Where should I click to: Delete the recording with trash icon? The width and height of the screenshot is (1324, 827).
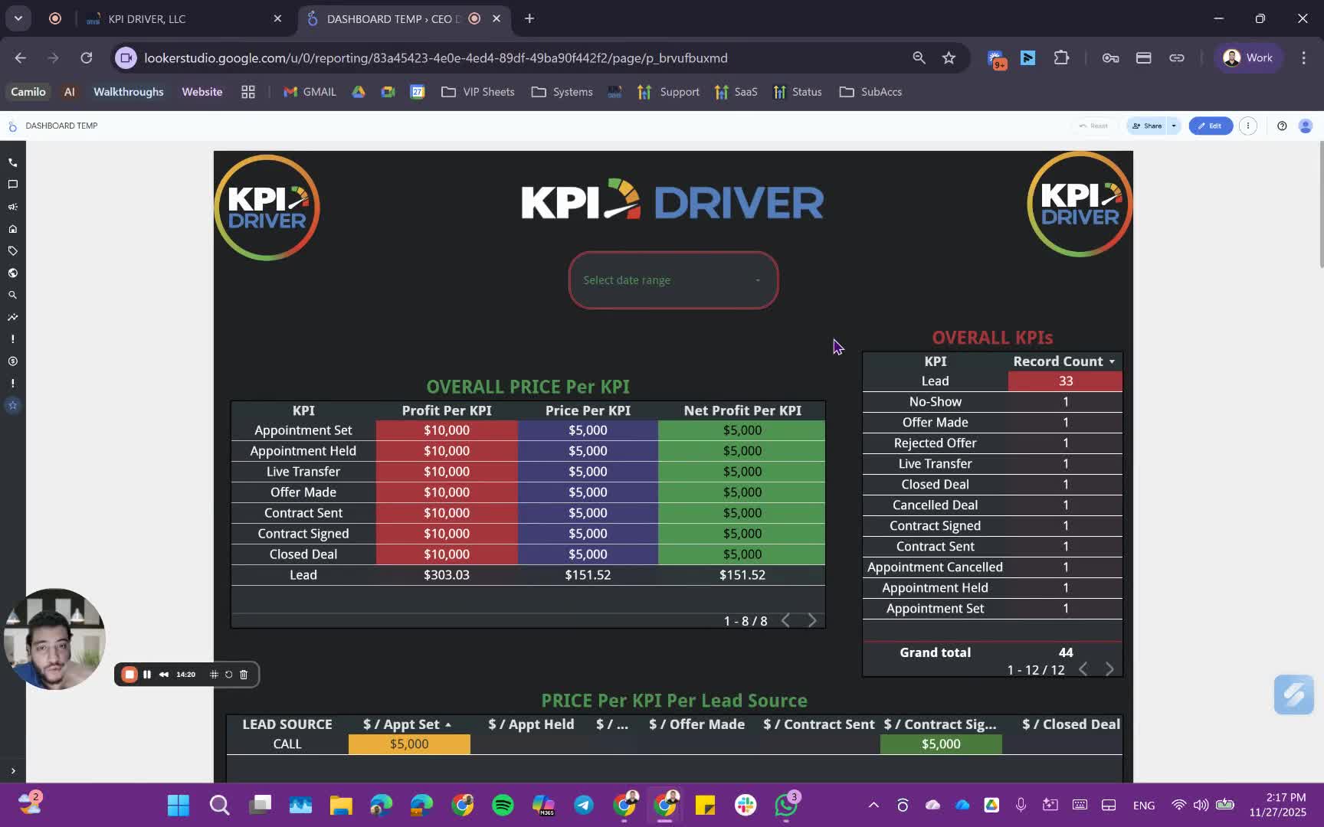pos(244,675)
